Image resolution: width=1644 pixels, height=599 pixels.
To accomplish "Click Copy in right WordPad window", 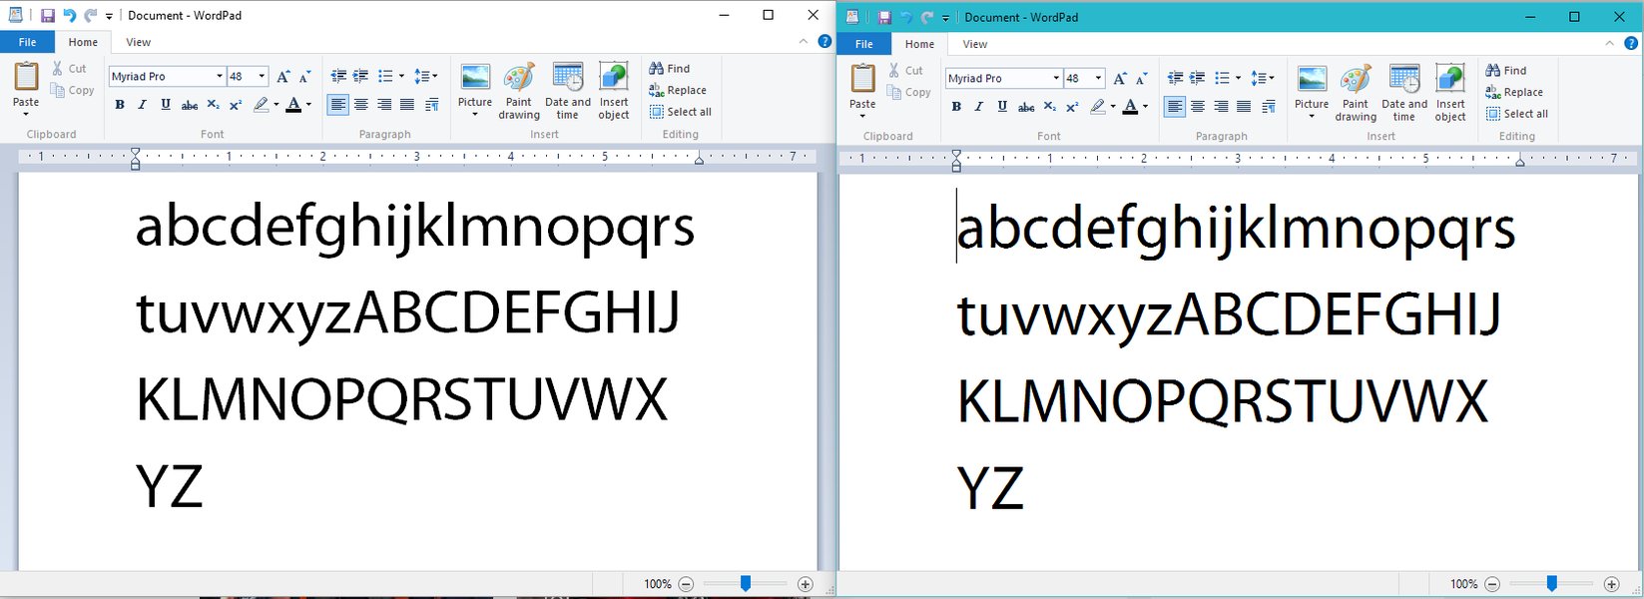I will pos(909,93).
